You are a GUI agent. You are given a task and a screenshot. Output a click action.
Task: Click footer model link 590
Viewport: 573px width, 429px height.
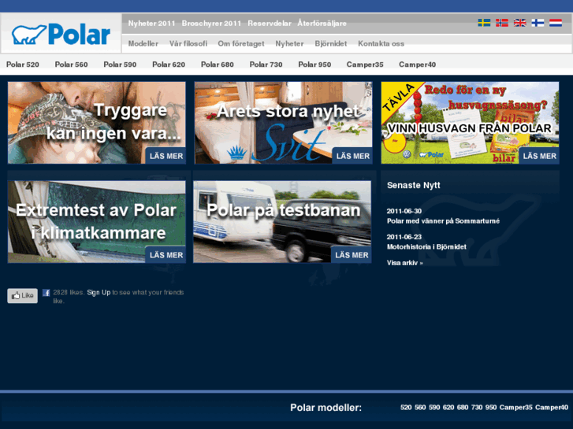tap(434, 408)
